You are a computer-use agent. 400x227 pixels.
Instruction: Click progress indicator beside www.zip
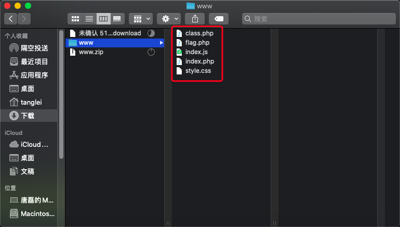151,52
